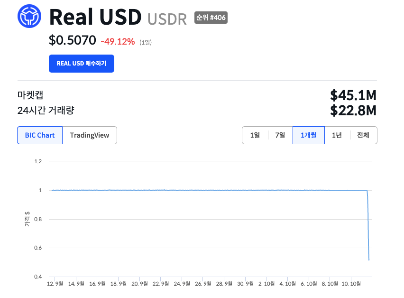404x298 pixels.
Task: Switch to the TradingView chart tab
Action: 90,135
